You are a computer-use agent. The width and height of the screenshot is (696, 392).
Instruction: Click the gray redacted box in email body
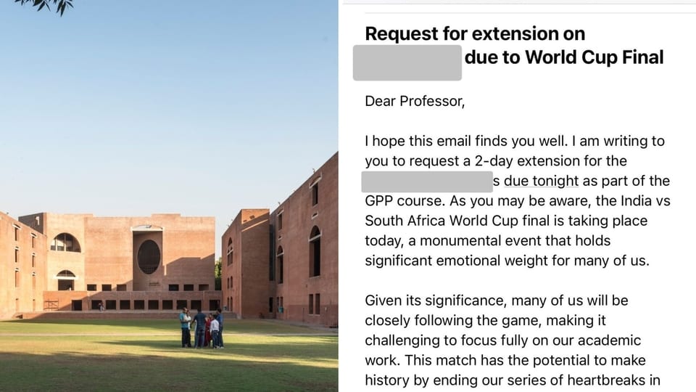click(x=427, y=181)
